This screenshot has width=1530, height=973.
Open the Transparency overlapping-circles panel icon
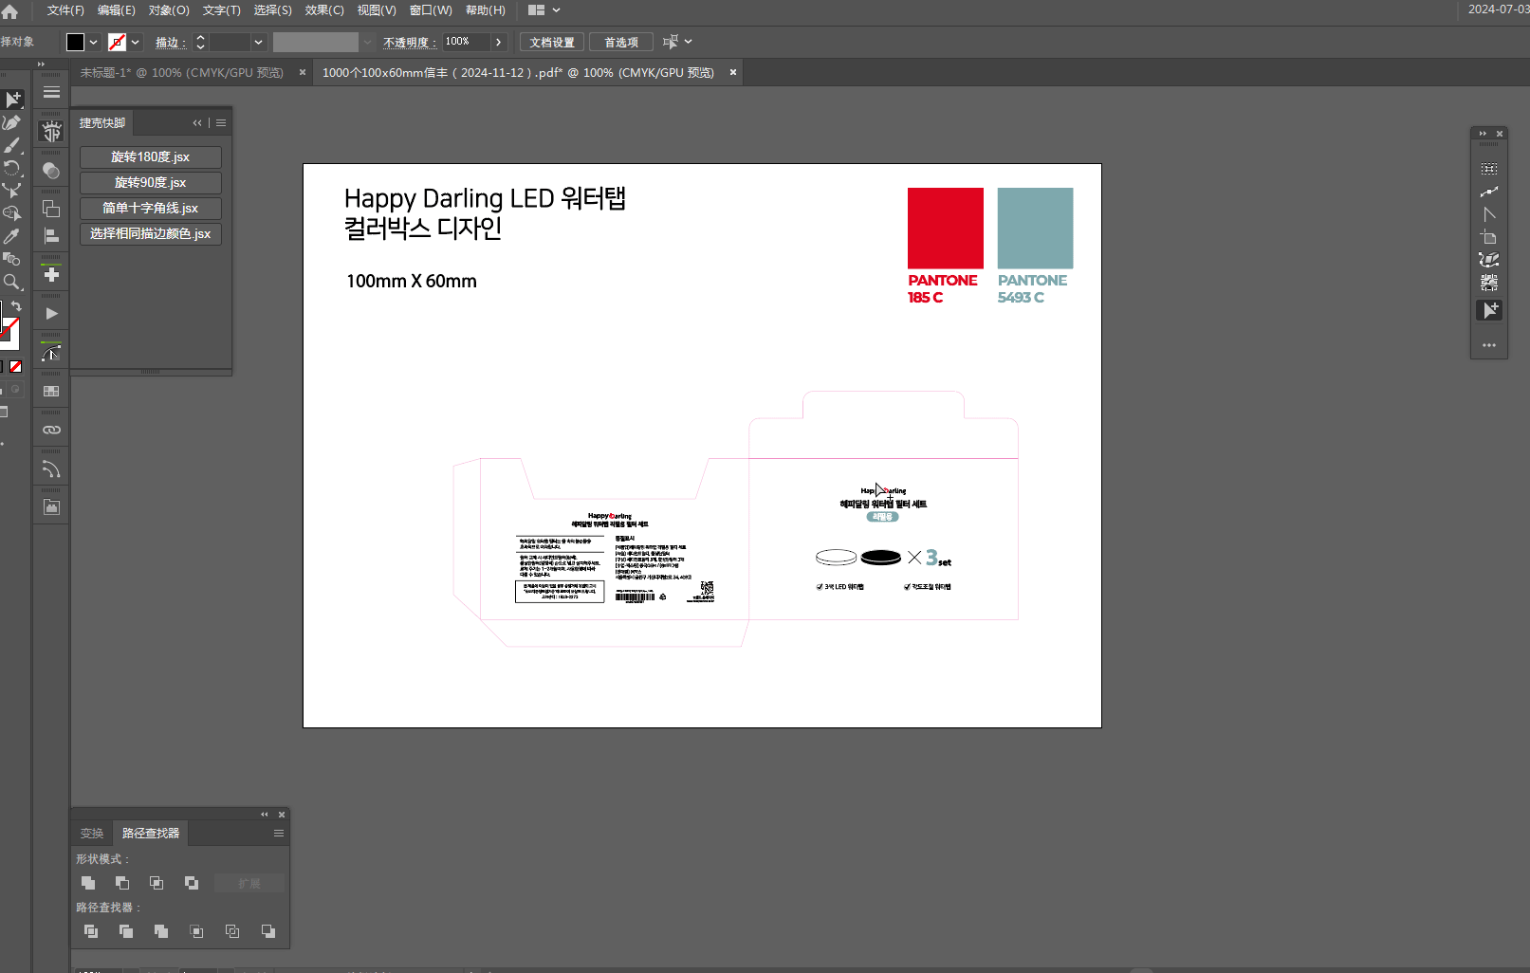coord(51,171)
